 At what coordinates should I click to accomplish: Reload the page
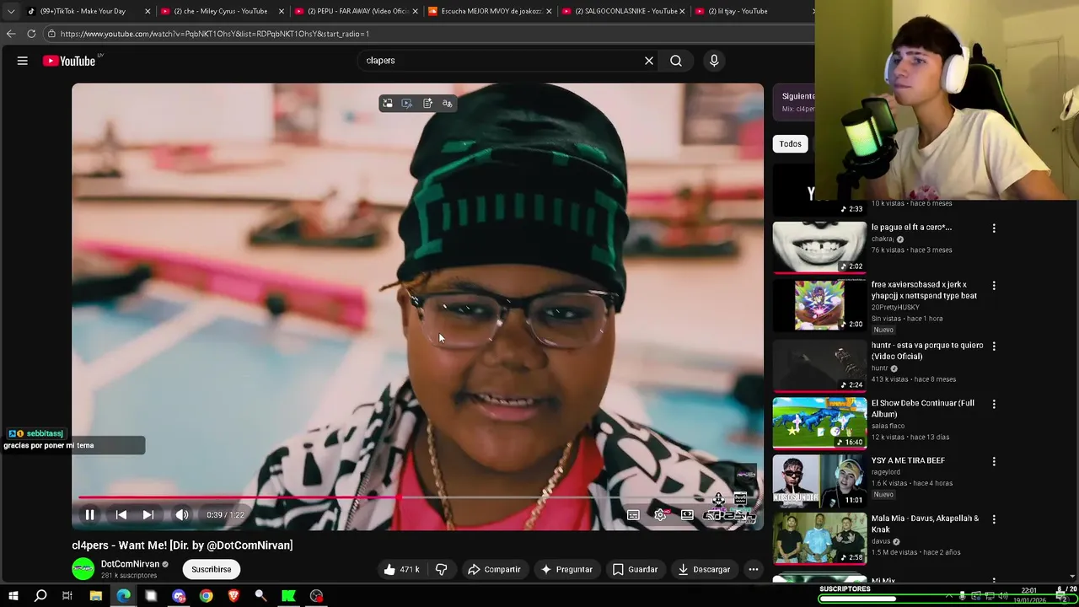(x=31, y=34)
